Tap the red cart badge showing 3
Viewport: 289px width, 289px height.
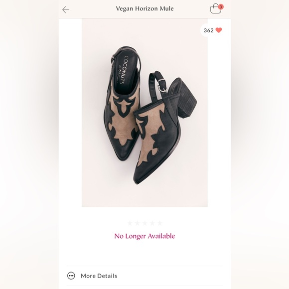tap(221, 7)
